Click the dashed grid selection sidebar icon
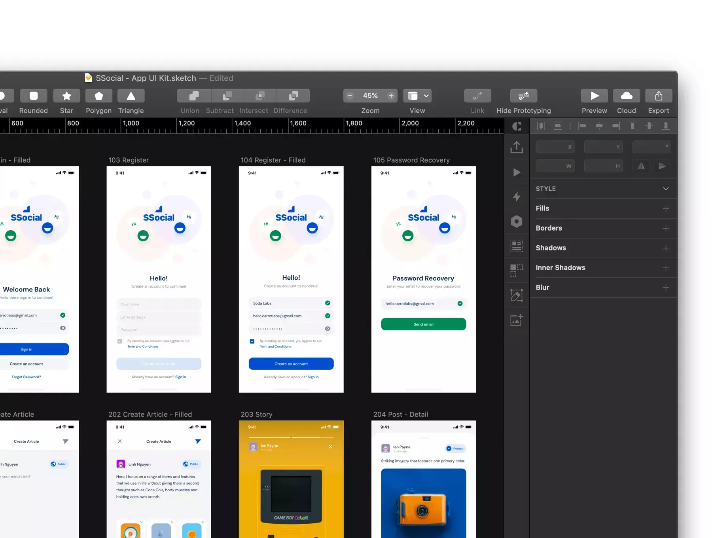Screen dimensions: 712x538 click(x=517, y=271)
